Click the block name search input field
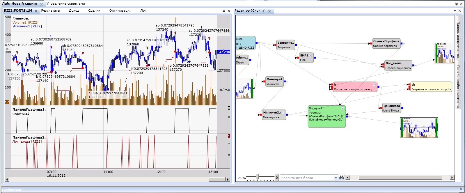Screen dimensions: 465x193 click(307, 178)
